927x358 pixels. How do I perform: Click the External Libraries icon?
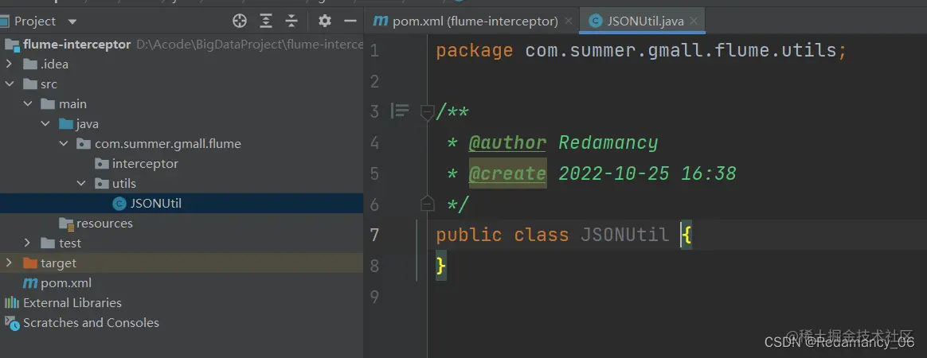coord(12,303)
